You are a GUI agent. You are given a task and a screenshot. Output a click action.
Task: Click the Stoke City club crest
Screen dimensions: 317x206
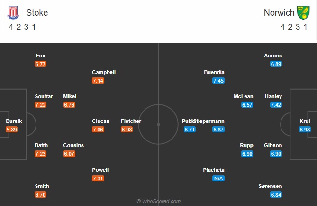point(13,12)
